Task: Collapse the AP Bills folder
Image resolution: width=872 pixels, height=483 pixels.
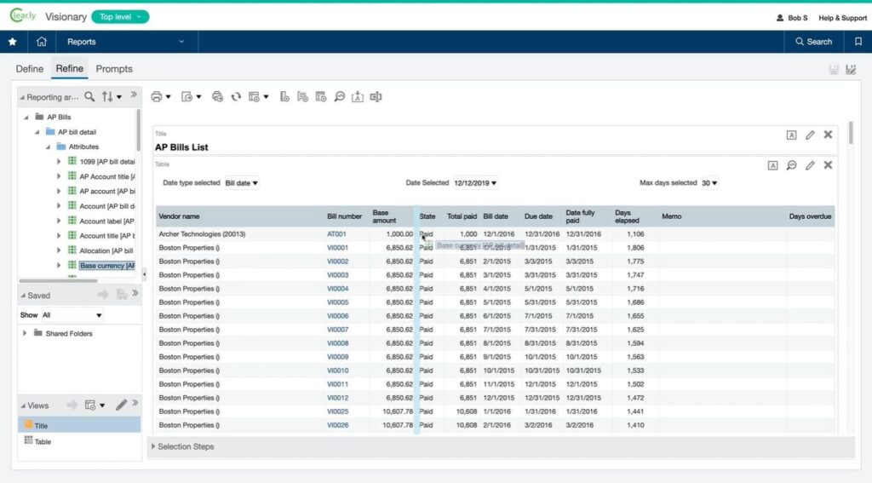Action: pyautogui.click(x=26, y=118)
